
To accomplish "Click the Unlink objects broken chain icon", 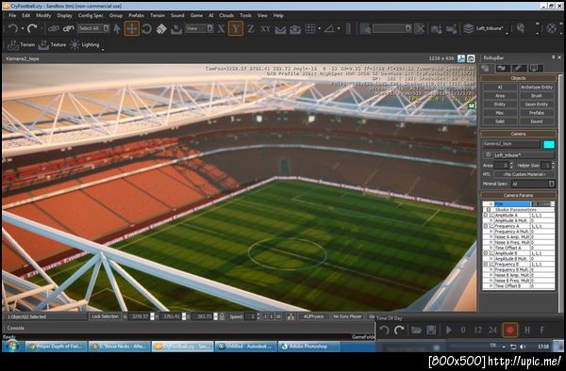I will [68, 28].
